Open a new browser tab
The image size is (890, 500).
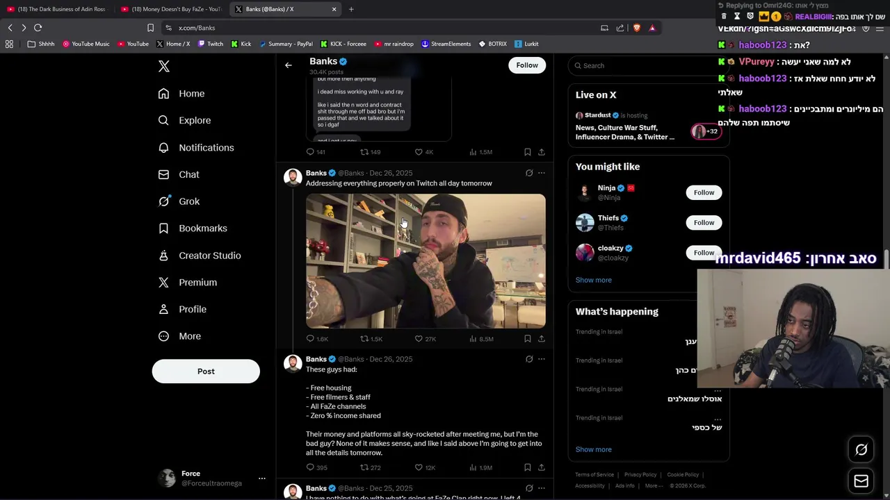tap(351, 9)
